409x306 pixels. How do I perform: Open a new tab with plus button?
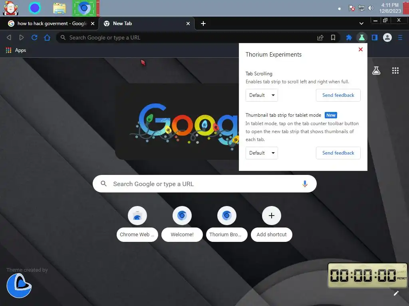tap(203, 24)
